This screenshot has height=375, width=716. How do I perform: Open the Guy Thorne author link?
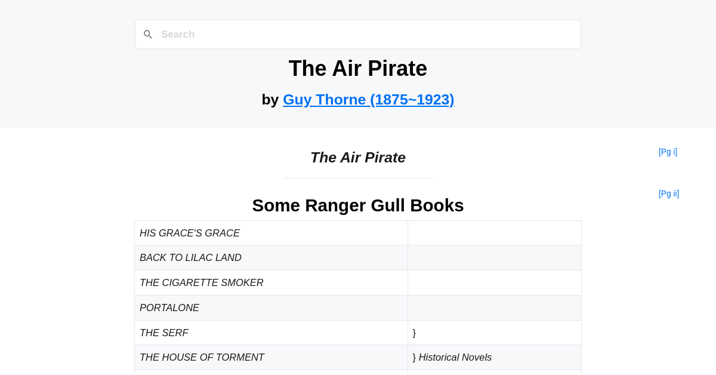pyautogui.click(x=369, y=99)
